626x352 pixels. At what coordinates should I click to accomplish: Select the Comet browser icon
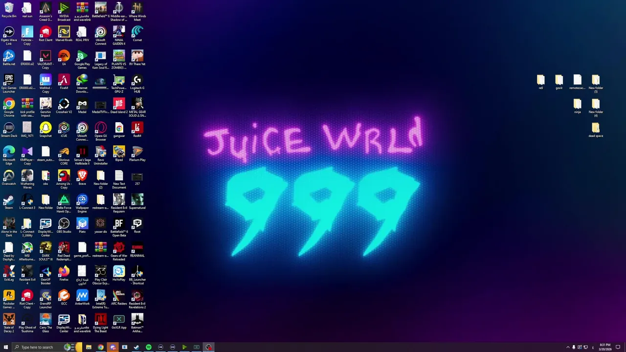[137, 34]
